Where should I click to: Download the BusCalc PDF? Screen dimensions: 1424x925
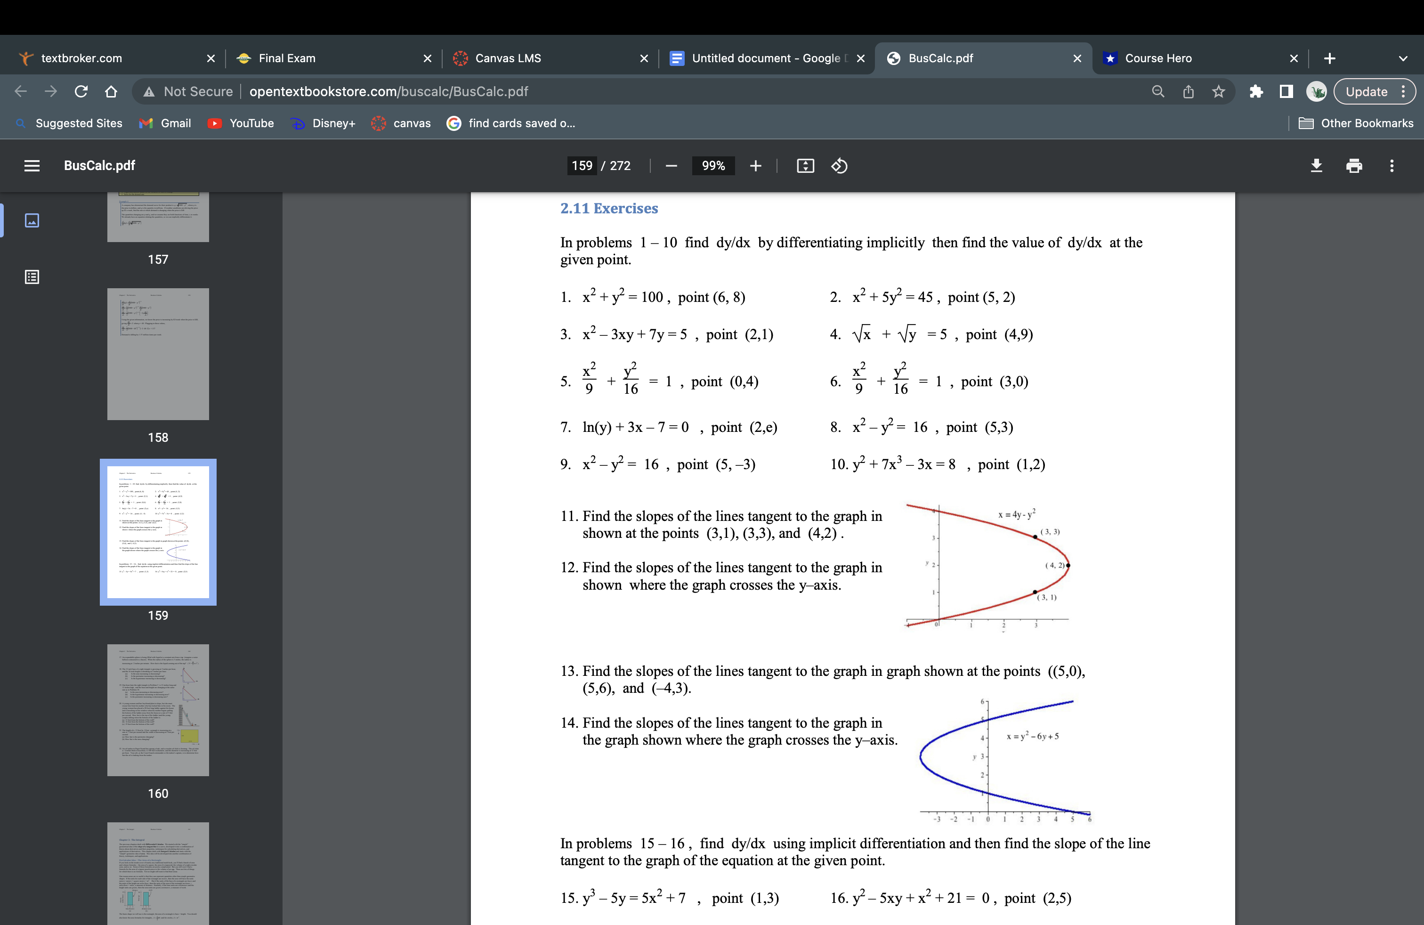click(x=1316, y=166)
